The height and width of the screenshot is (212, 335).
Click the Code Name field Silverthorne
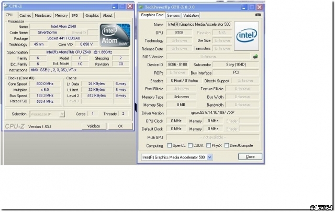48,33
